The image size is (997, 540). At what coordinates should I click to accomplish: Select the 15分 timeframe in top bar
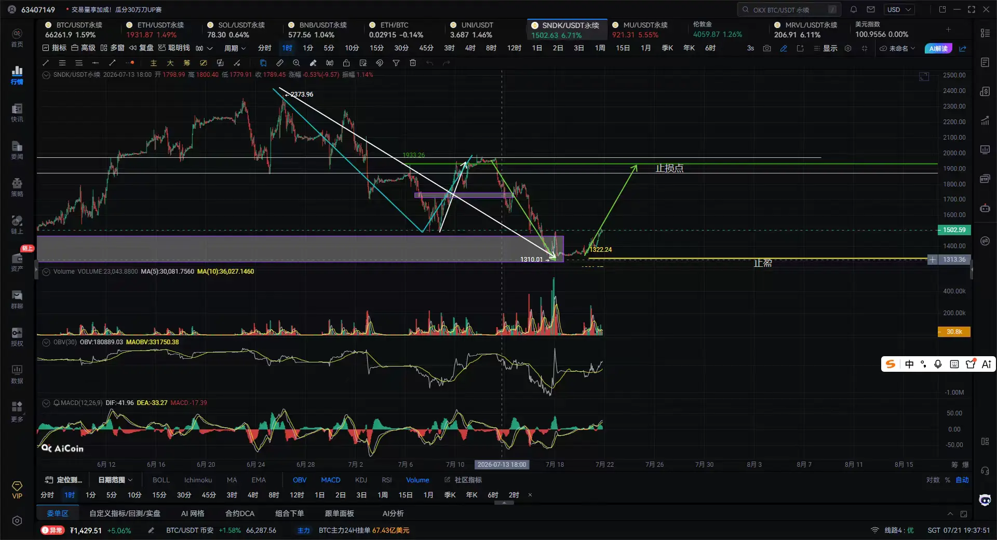coord(376,48)
